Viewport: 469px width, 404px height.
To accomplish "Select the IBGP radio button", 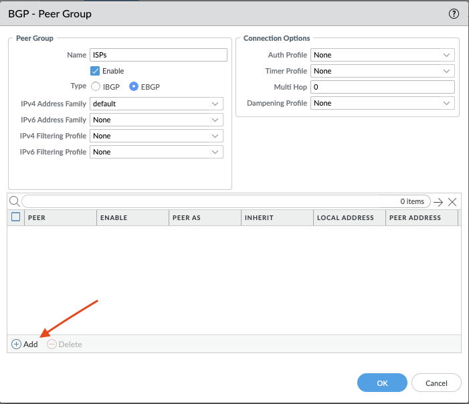I will coord(96,86).
